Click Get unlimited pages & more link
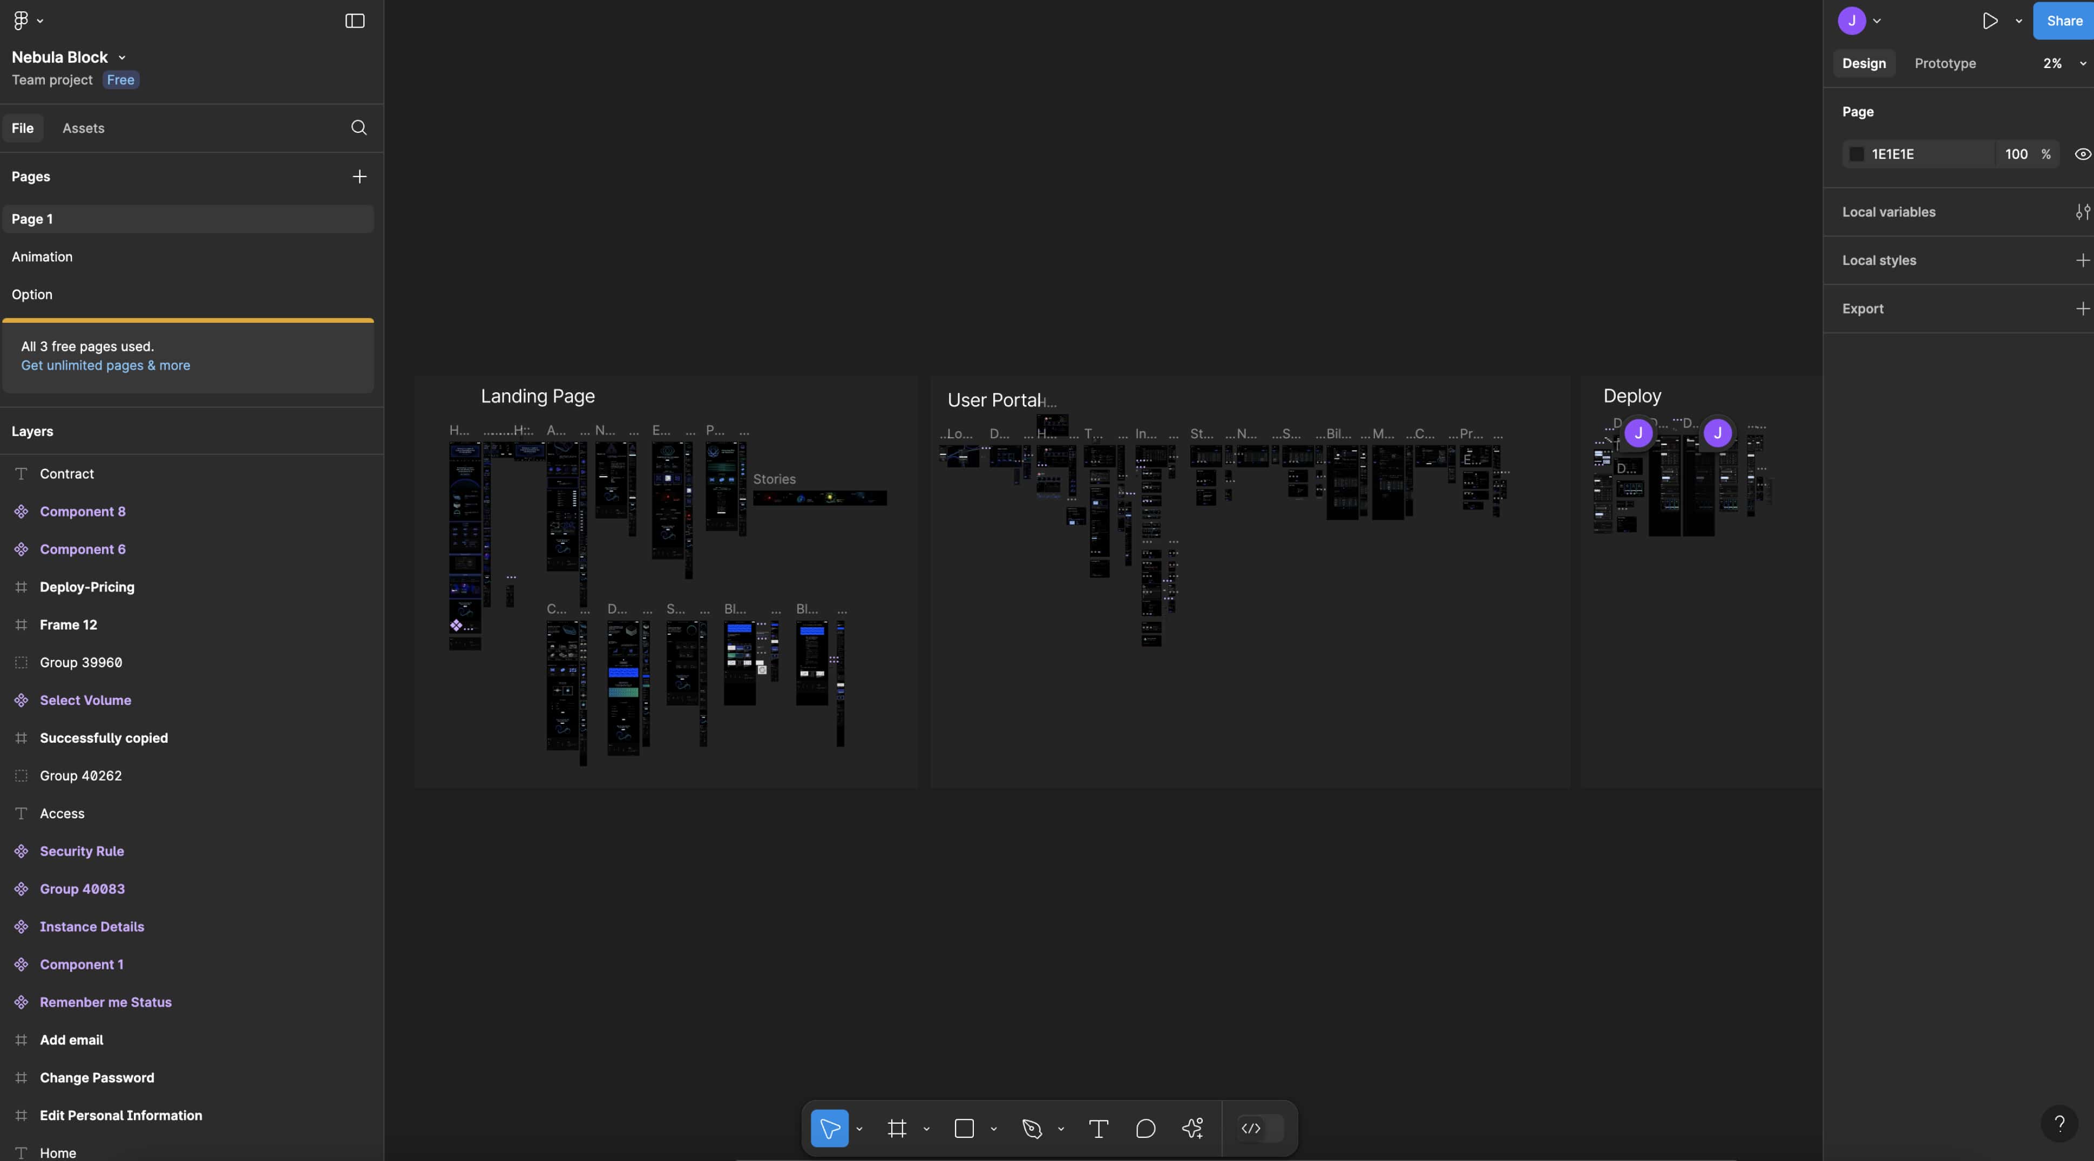The height and width of the screenshot is (1161, 2094). coord(106,366)
